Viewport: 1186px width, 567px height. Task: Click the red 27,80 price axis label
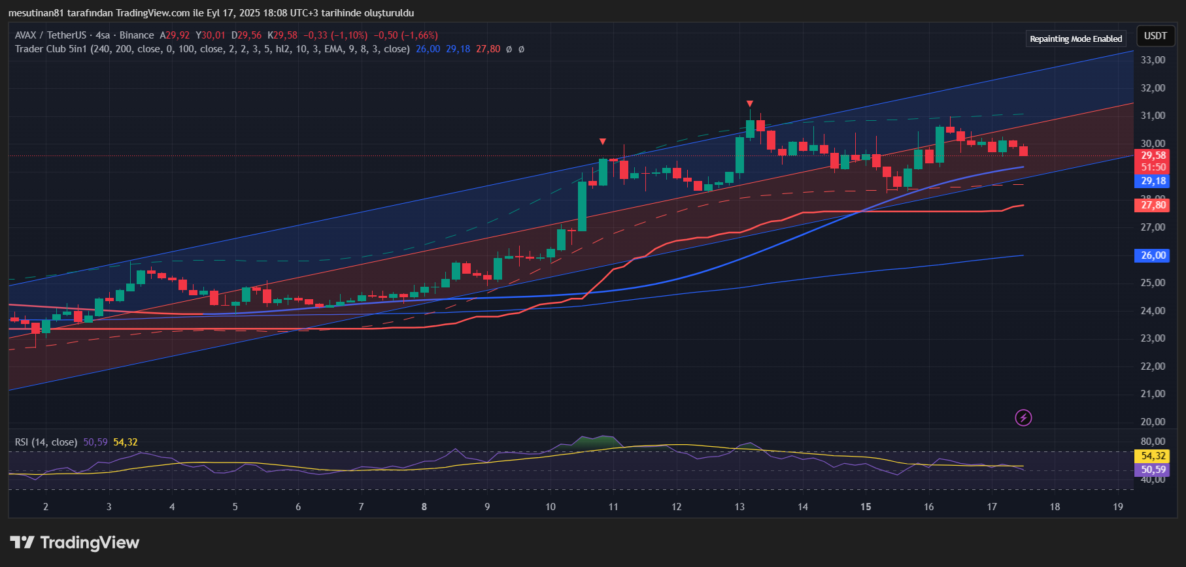point(1153,205)
